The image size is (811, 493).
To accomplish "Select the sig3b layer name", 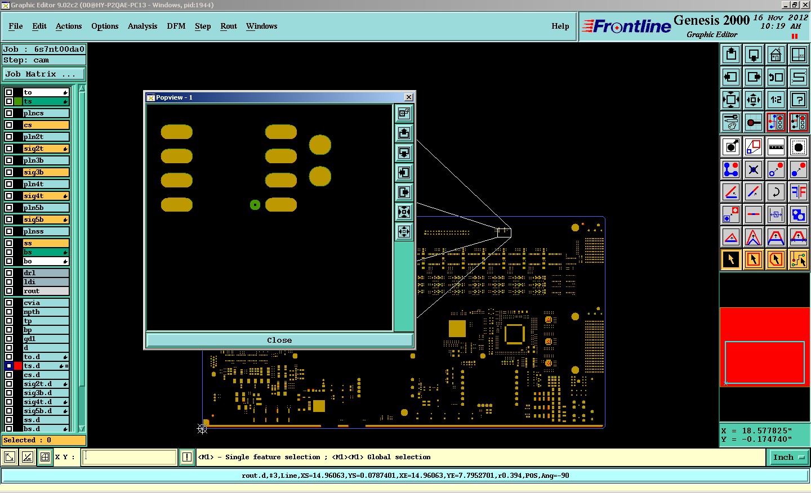I will point(46,172).
